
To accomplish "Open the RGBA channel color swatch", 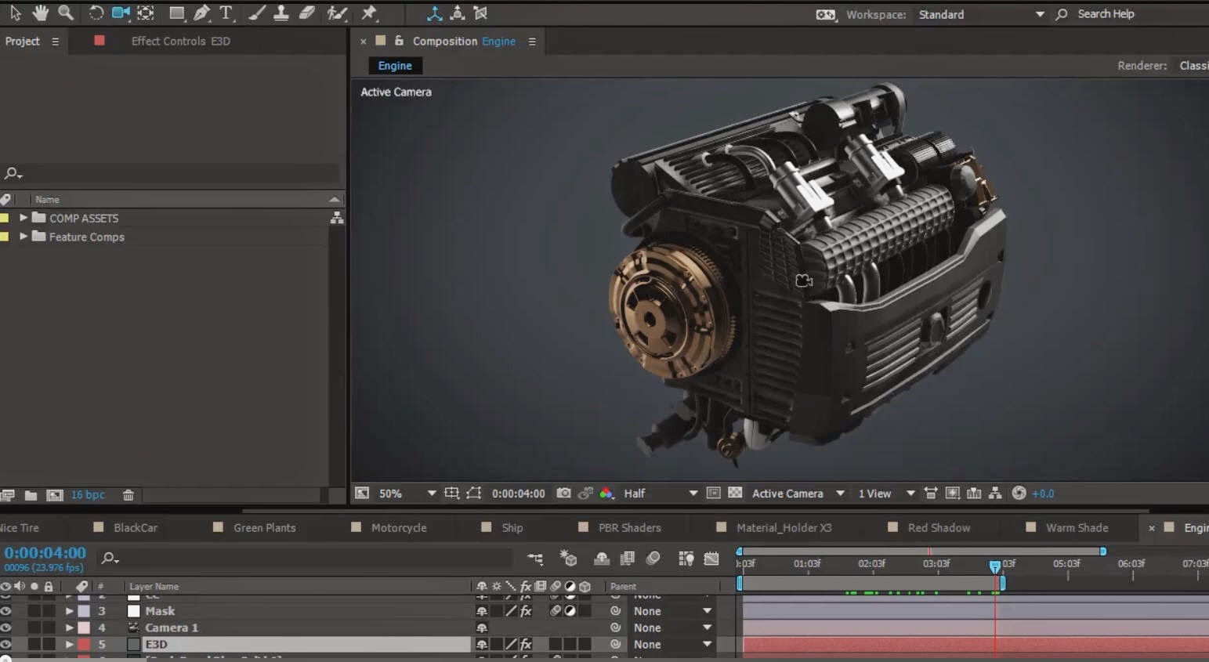I will coord(607,494).
